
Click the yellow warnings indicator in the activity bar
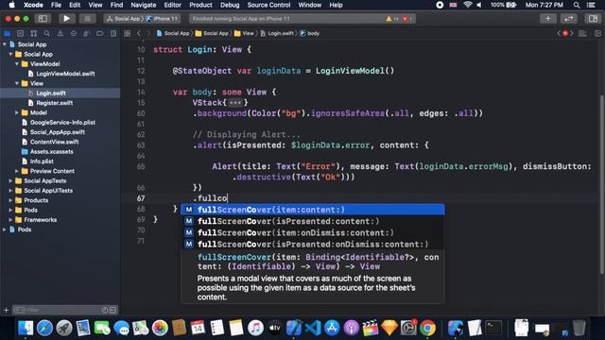click(x=391, y=19)
